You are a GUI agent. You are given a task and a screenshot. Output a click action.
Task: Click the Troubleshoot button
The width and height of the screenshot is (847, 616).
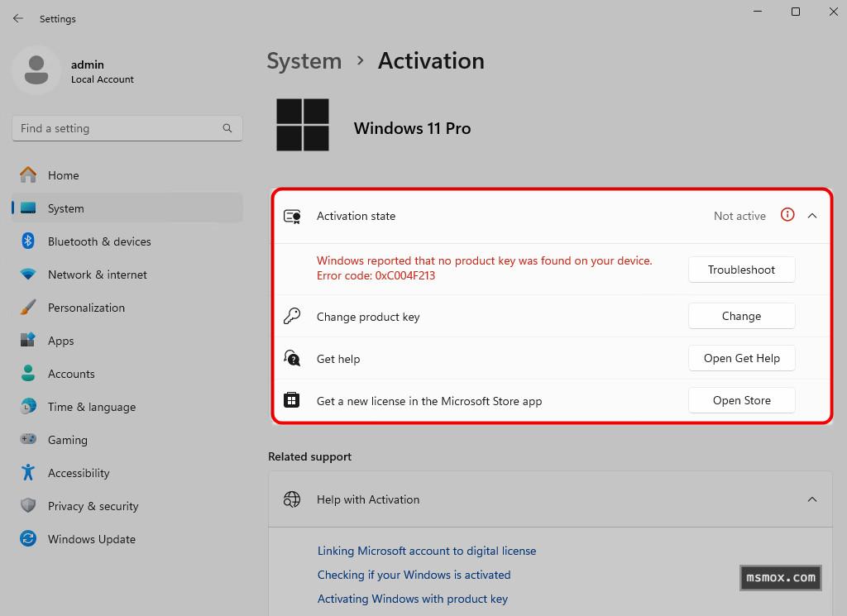point(741,270)
